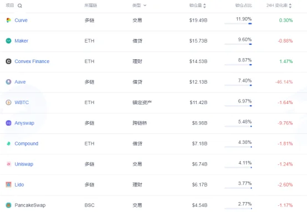Click the 11.90% share bar for Curve
Screen dimensions: 307x212
point(238,24)
